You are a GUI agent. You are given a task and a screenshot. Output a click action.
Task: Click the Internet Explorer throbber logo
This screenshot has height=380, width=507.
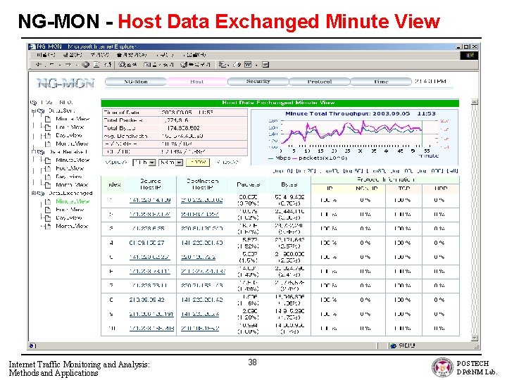click(470, 56)
